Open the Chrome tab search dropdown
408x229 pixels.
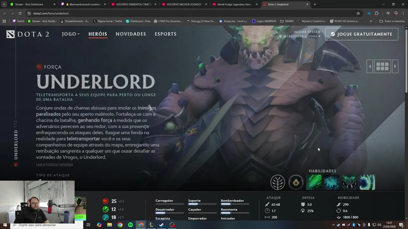(x=4, y=4)
